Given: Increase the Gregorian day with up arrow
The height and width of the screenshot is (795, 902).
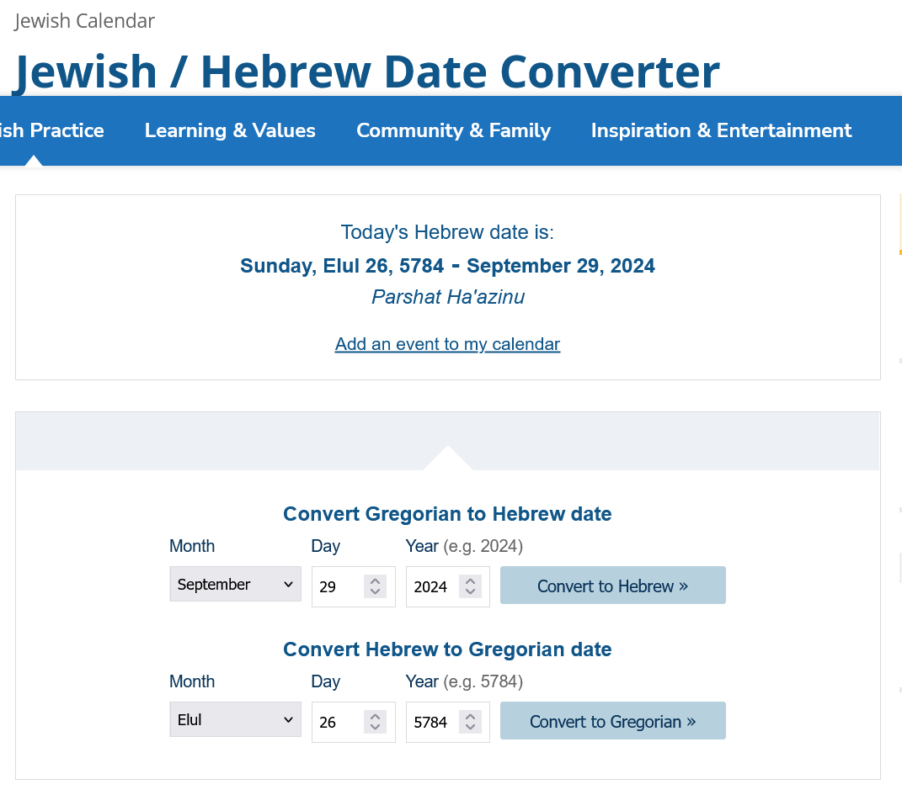Looking at the screenshot, I should tap(376, 580).
